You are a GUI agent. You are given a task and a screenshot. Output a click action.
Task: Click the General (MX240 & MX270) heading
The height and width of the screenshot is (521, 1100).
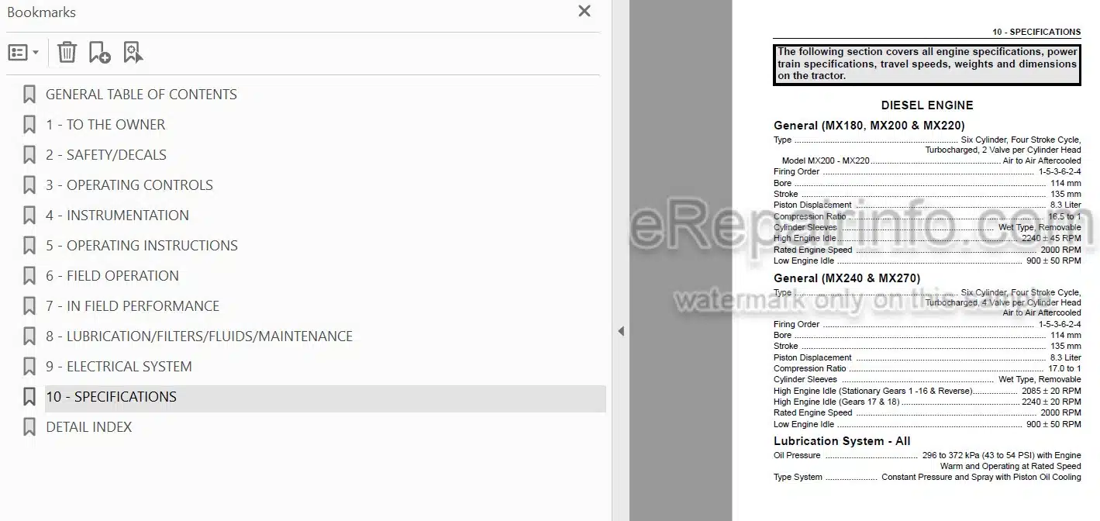pos(847,278)
